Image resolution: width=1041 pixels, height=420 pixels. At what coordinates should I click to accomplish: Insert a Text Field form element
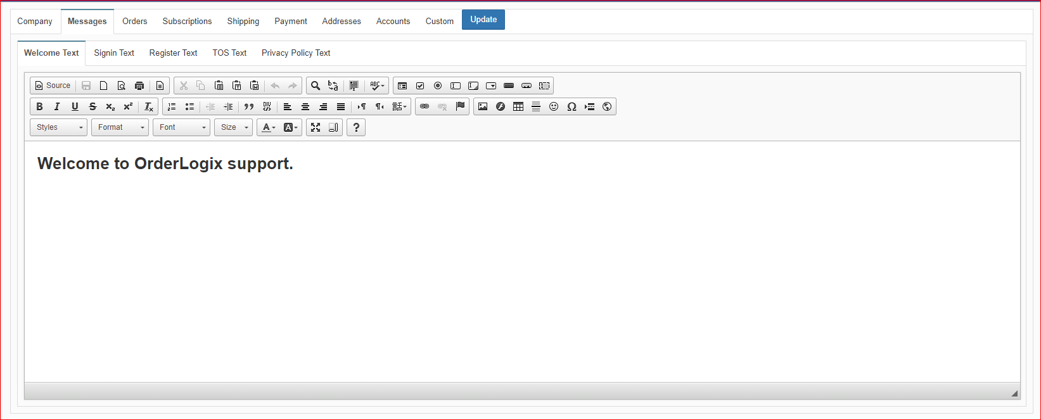coord(456,86)
